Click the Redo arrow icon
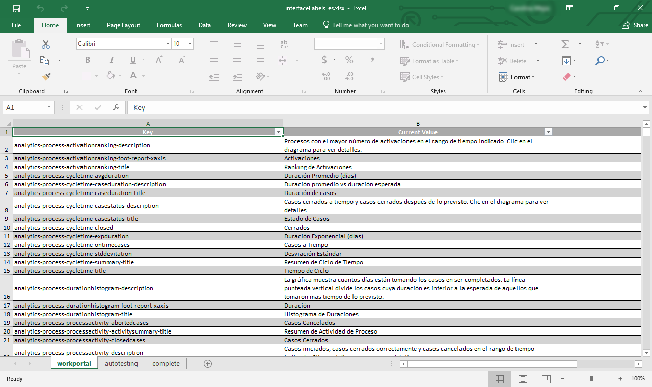The width and height of the screenshot is (652, 387). (64, 8)
